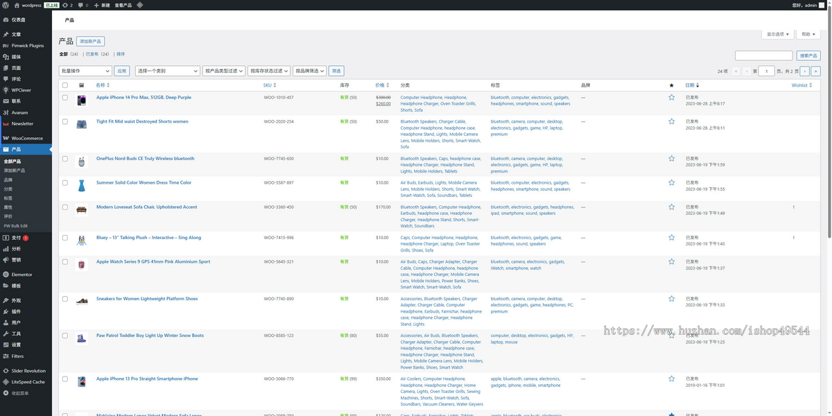Check the Summer Solid Color Women Dress row
The height and width of the screenshot is (416, 832).
pyautogui.click(x=65, y=183)
